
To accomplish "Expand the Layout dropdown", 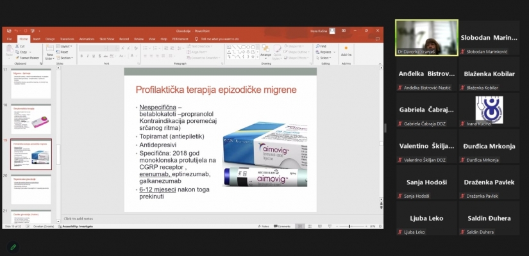I will (65, 46).
